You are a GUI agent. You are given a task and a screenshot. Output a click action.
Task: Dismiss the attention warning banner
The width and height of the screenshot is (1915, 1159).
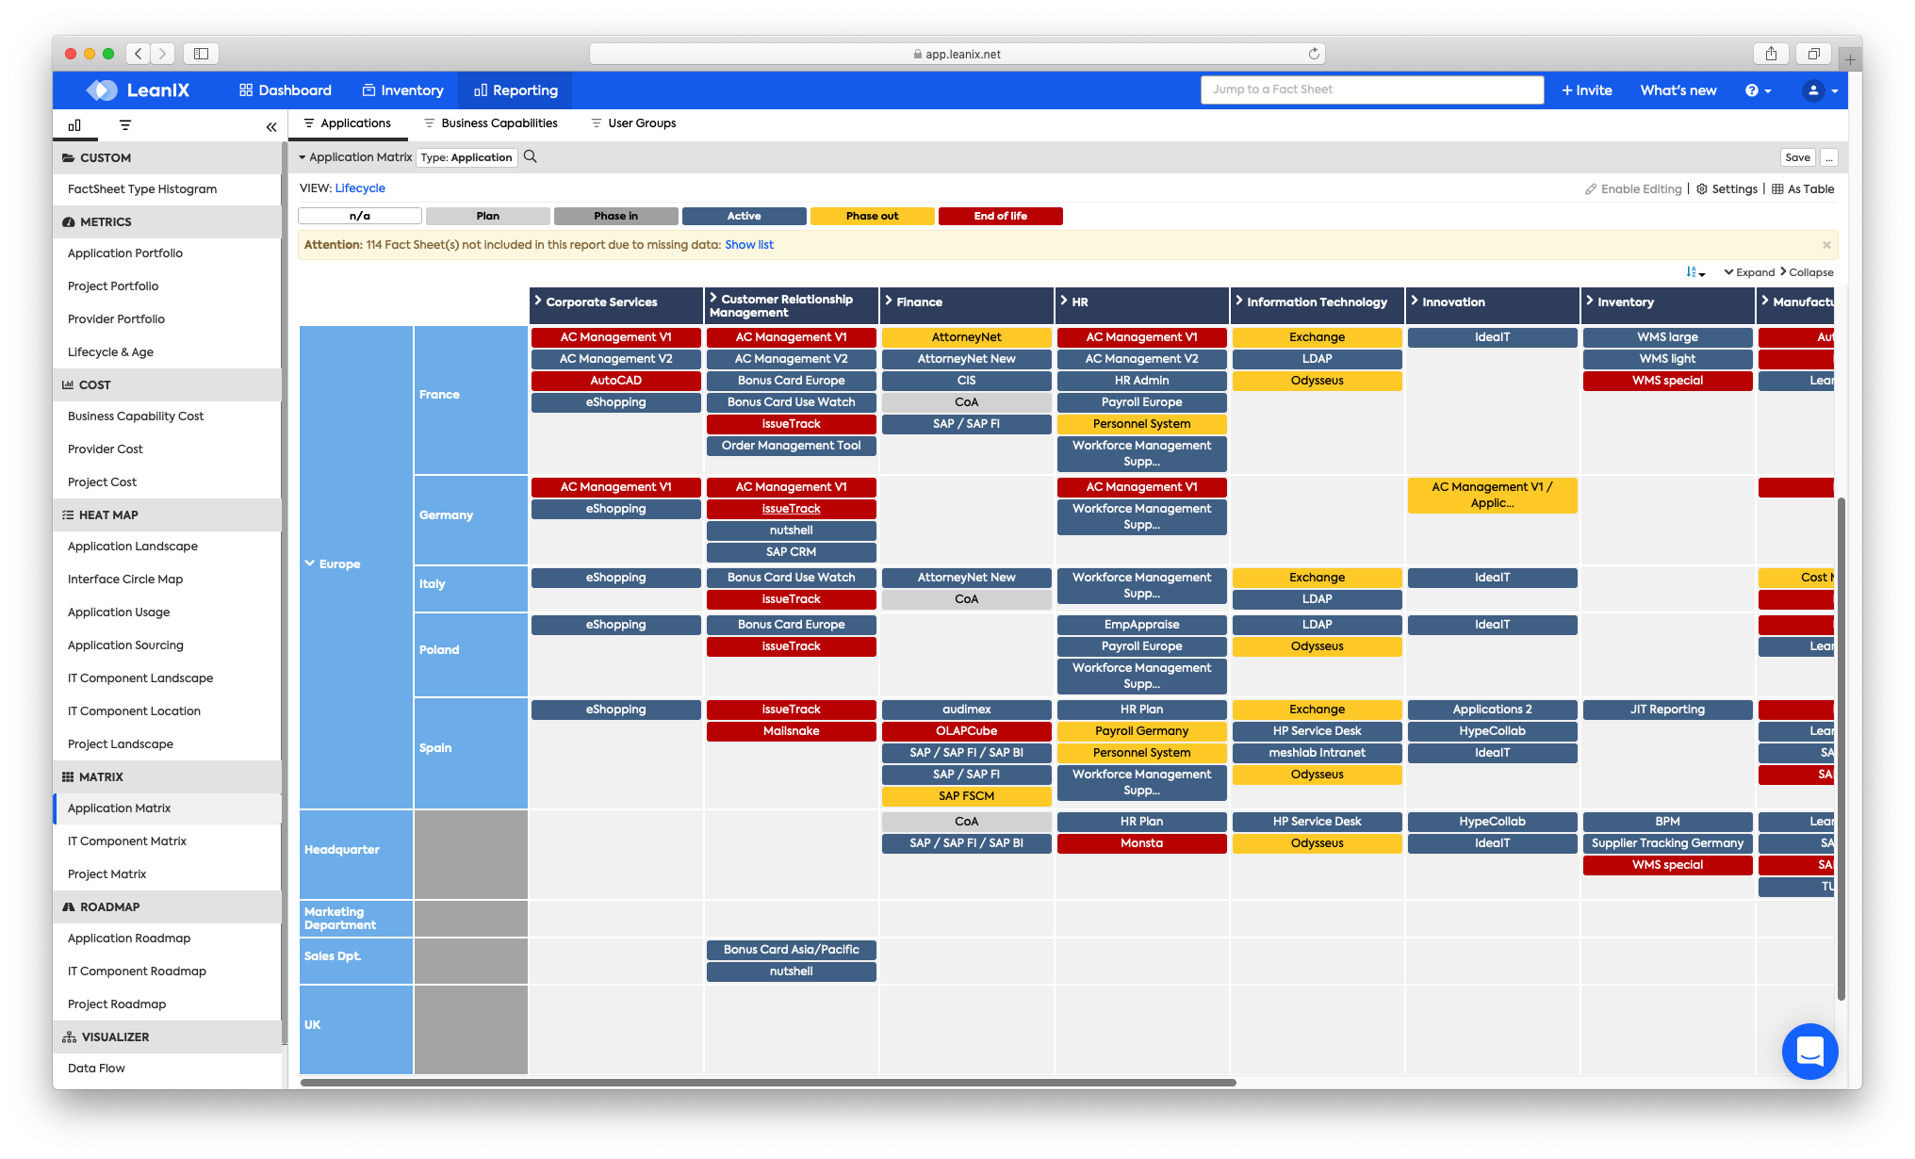coord(1826,245)
